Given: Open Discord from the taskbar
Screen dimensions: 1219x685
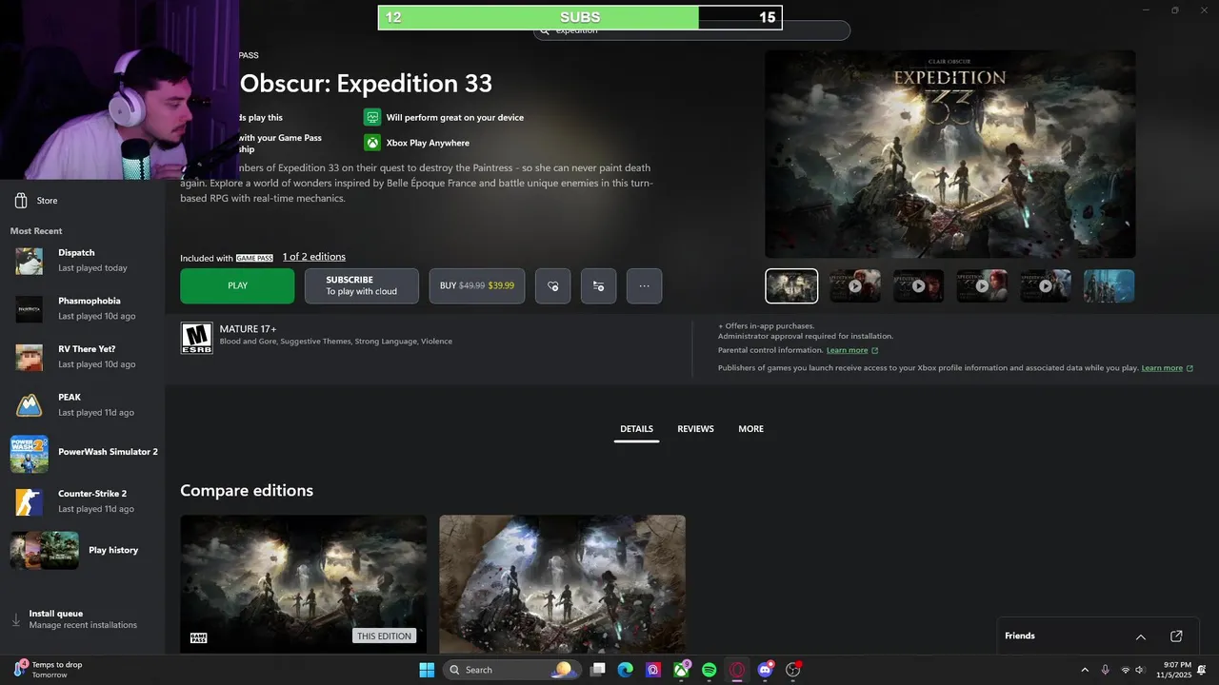Looking at the screenshot, I should click(x=765, y=670).
